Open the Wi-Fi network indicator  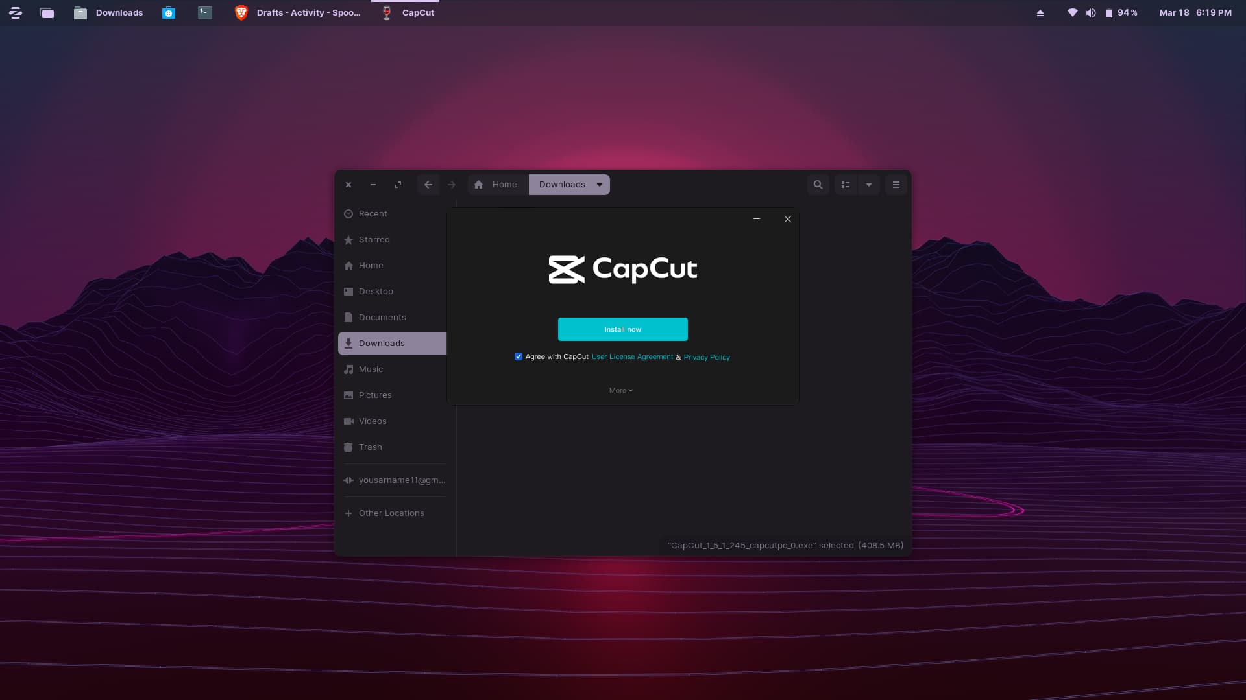(x=1073, y=13)
